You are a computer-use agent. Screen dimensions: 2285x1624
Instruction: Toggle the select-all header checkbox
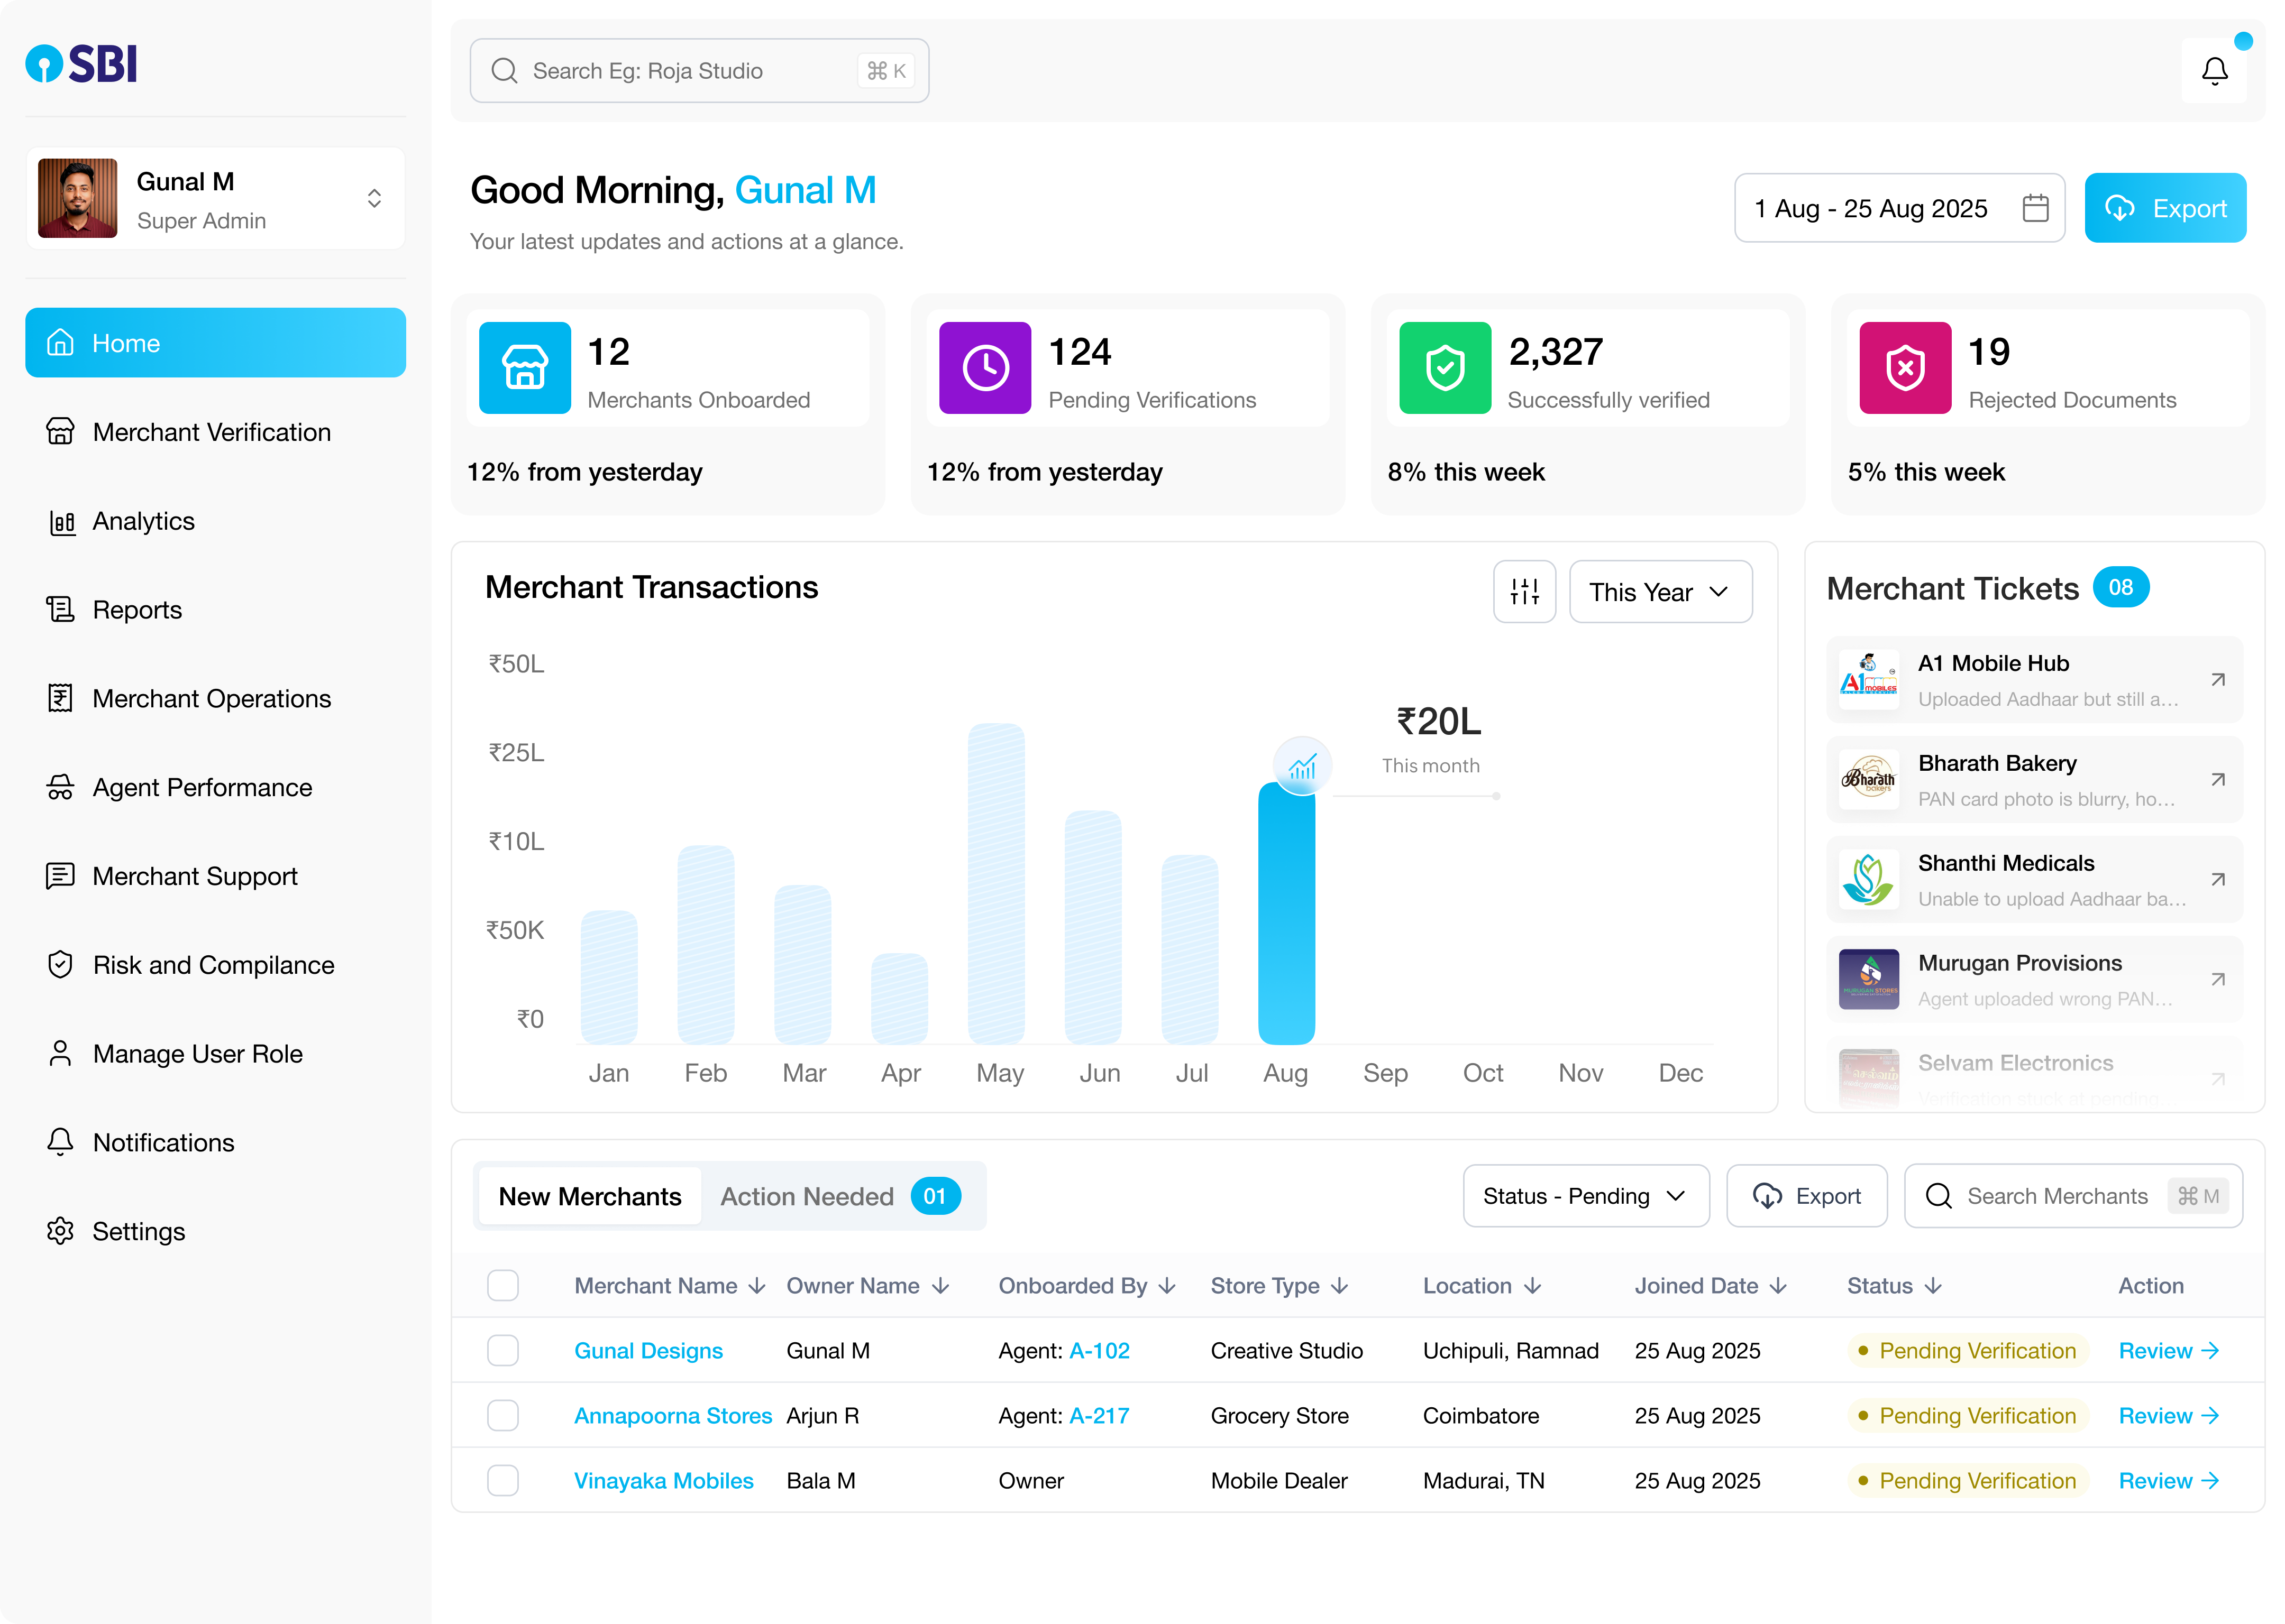click(502, 1286)
